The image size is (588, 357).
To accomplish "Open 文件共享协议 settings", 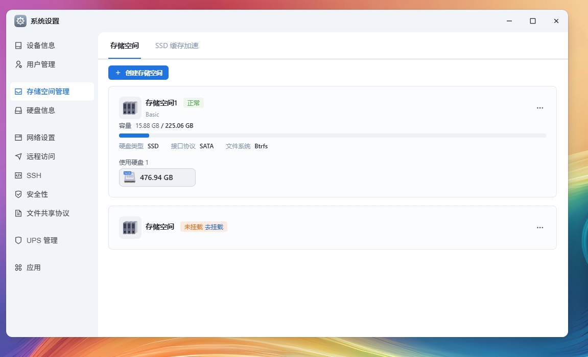I will coord(52,213).
